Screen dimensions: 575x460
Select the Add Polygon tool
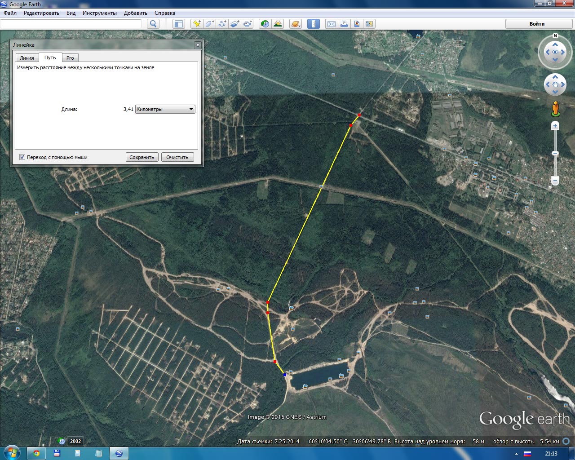[x=209, y=24]
